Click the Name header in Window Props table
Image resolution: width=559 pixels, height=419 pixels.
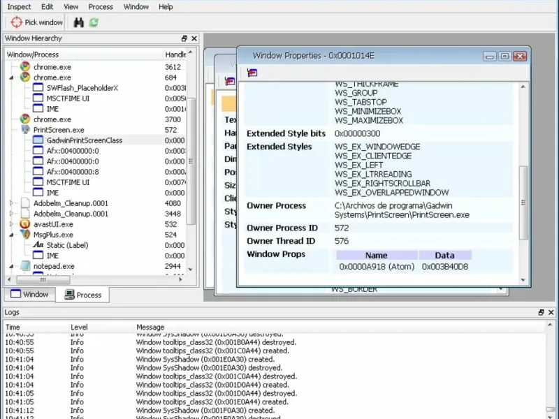coord(377,255)
